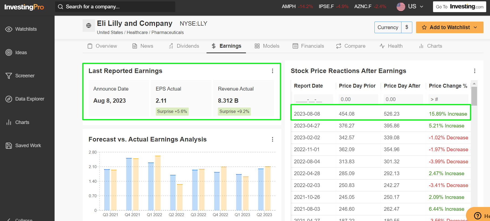The image size is (490, 221).
Task: Open Stock Price Reactions three-dot menu
Action: 475,71
